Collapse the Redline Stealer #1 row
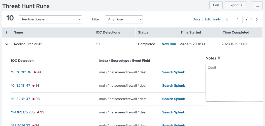 pyautogui.click(x=7, y=44)
